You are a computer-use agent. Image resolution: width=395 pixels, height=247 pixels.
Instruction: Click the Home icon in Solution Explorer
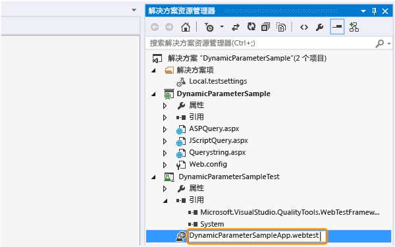click(186, 27)
